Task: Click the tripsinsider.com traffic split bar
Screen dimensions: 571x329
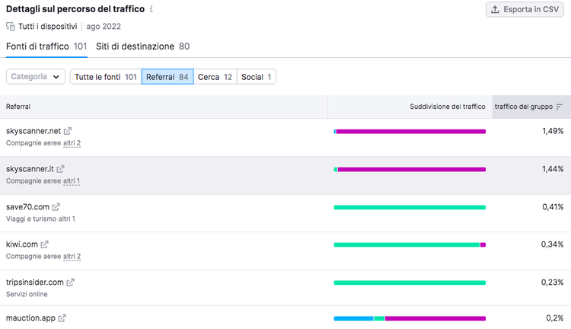Action: tap(410, 283)
